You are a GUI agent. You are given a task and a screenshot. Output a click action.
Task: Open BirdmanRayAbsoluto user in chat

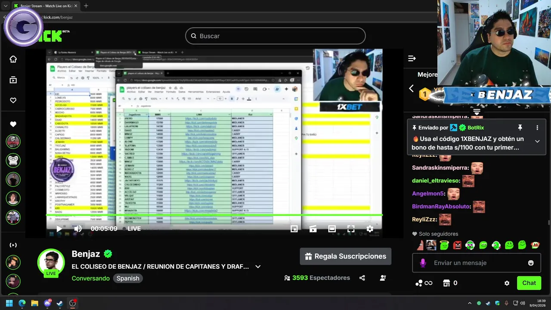click(441, 206)
